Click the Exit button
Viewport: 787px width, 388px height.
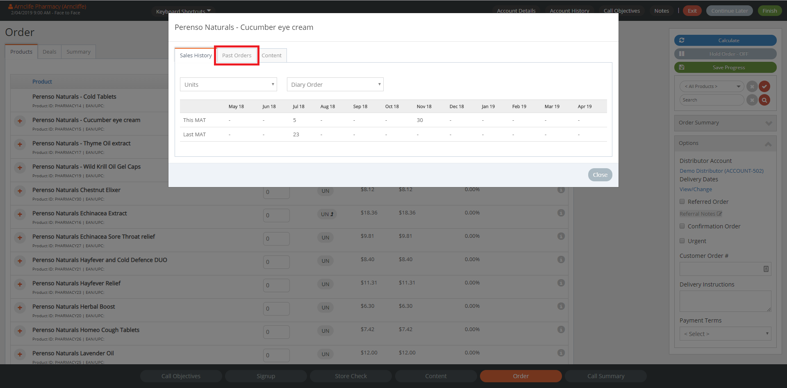692,11
